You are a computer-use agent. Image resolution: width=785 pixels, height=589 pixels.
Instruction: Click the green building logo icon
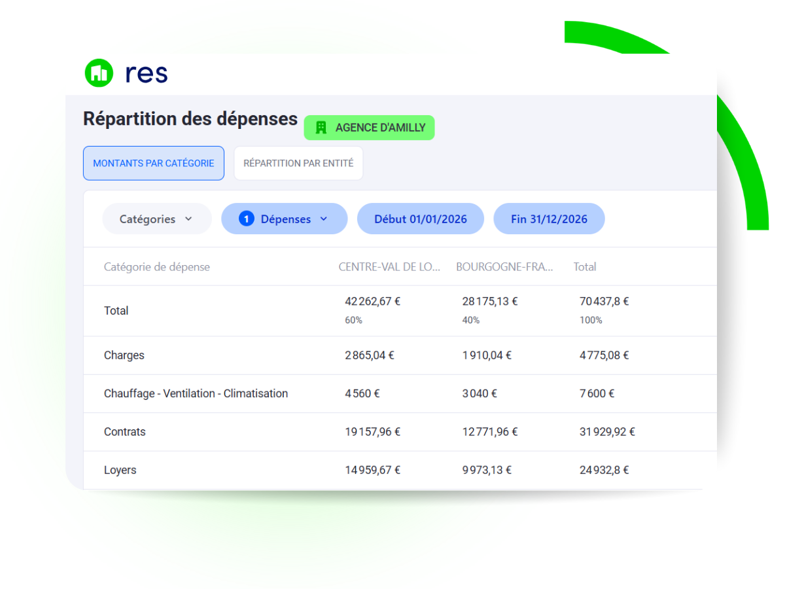[99, 73]
